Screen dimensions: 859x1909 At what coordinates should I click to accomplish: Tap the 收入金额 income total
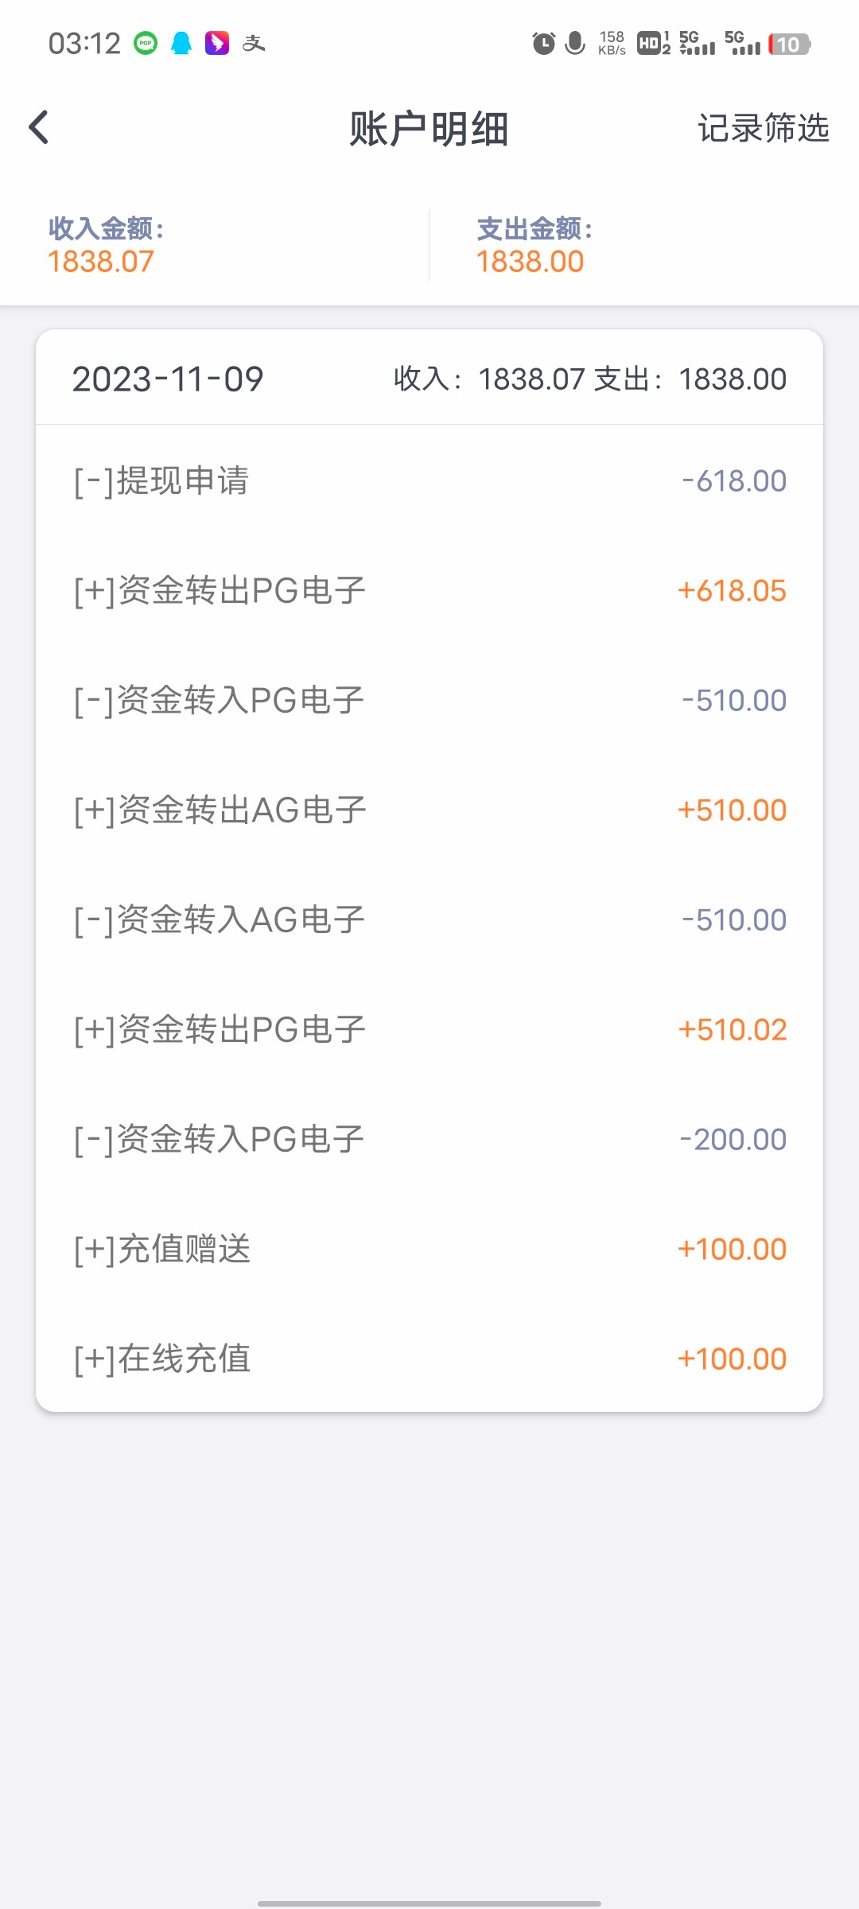(x=101, y=247)
